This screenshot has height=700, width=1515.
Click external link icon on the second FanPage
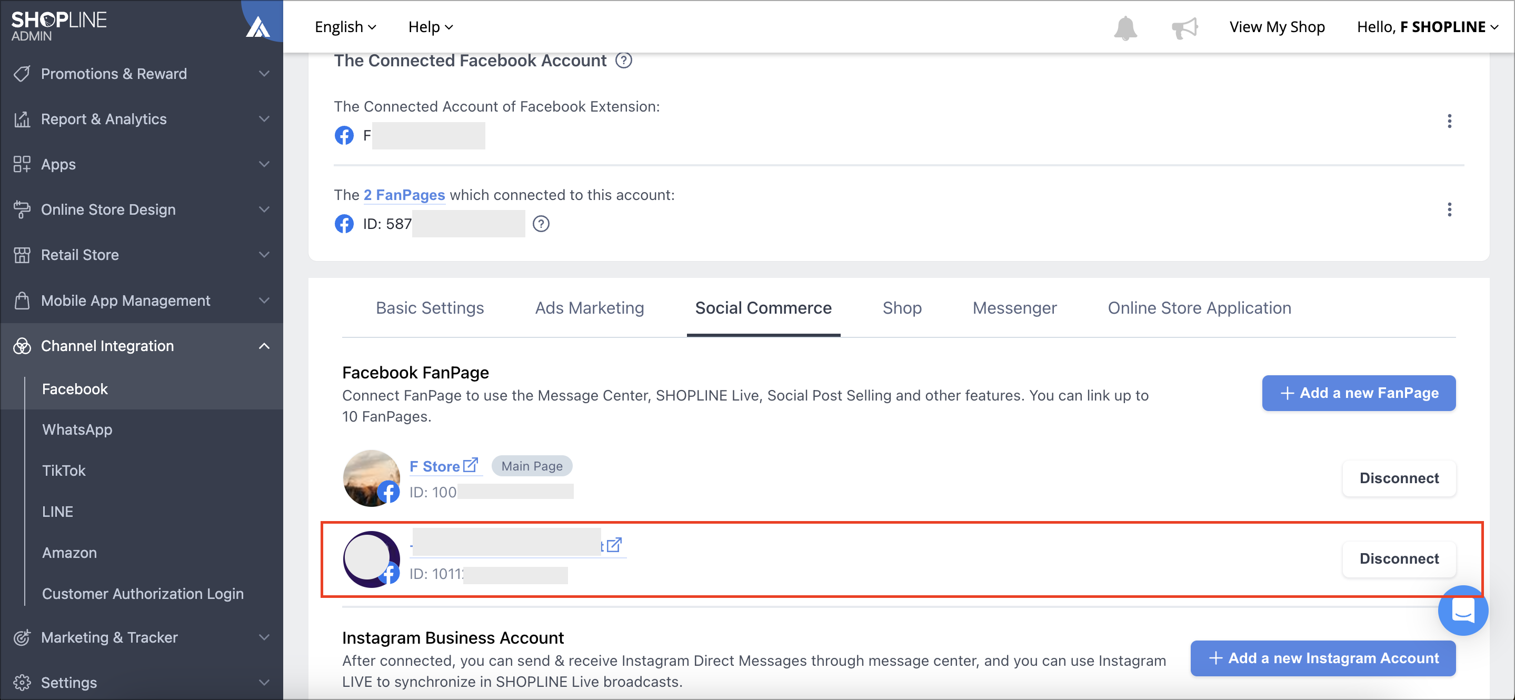click(614, 545)
